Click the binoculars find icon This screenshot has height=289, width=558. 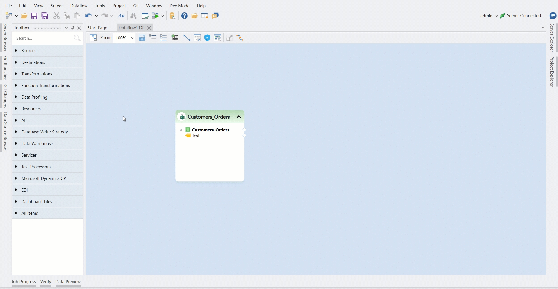tap(133, 16)
